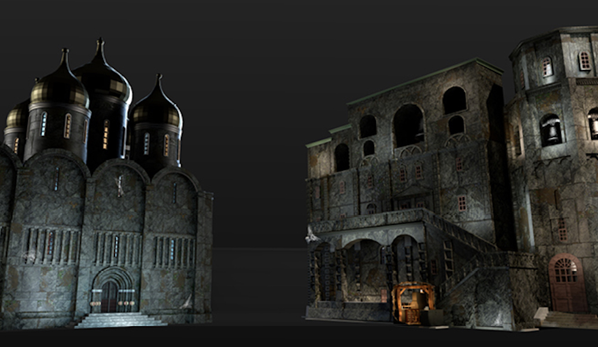The image size is (598, 347).
Task: Click the bell in the tower's arched opening
Action: (551, 132)
